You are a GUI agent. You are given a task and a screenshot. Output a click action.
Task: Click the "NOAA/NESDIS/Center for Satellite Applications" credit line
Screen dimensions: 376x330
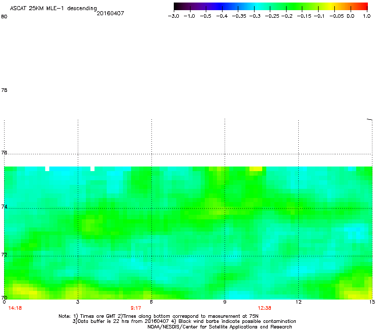point(220,327)
